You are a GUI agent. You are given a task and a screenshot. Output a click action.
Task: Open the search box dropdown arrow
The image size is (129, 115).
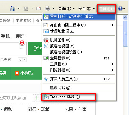[21, 48]
